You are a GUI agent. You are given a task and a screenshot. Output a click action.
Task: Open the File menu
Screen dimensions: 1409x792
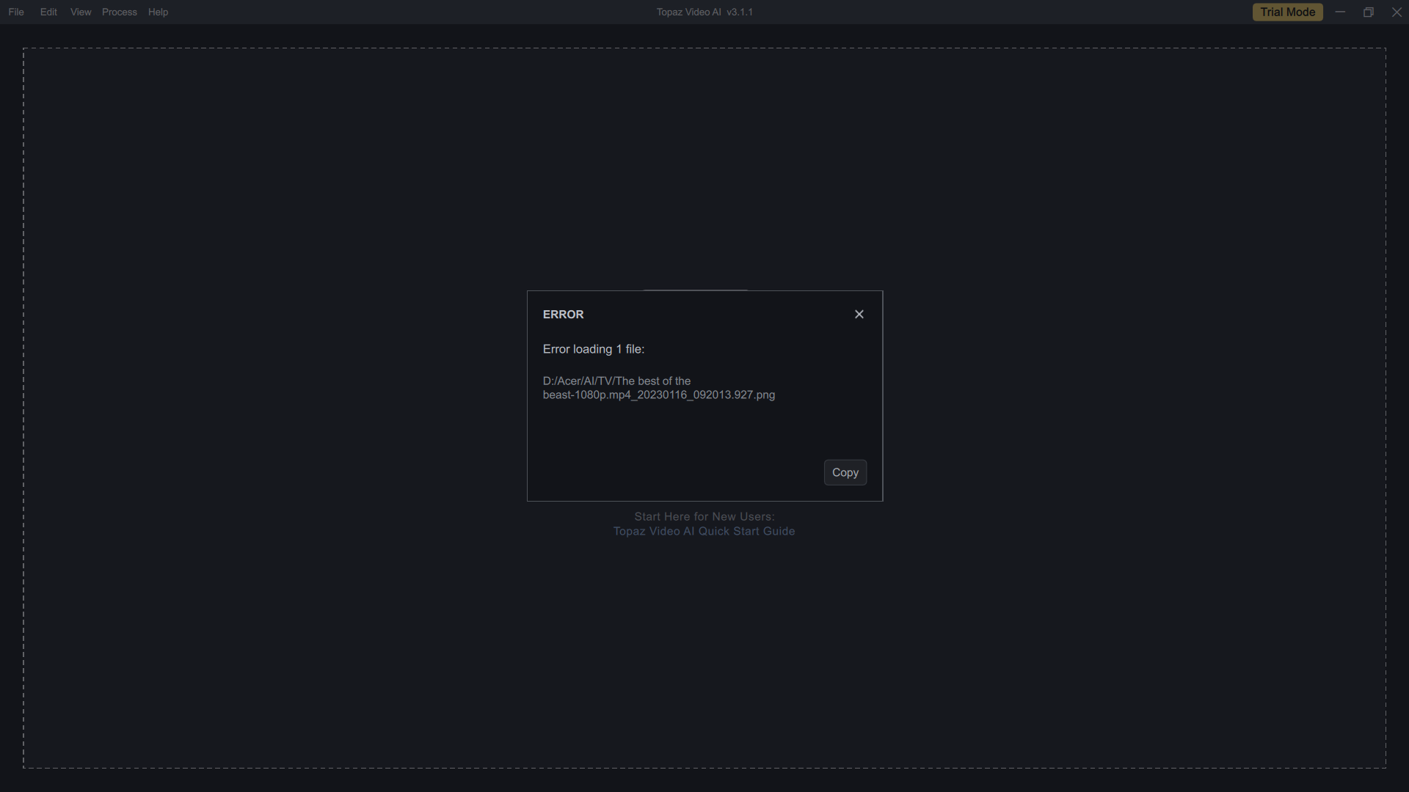click(x=16, y=12)
